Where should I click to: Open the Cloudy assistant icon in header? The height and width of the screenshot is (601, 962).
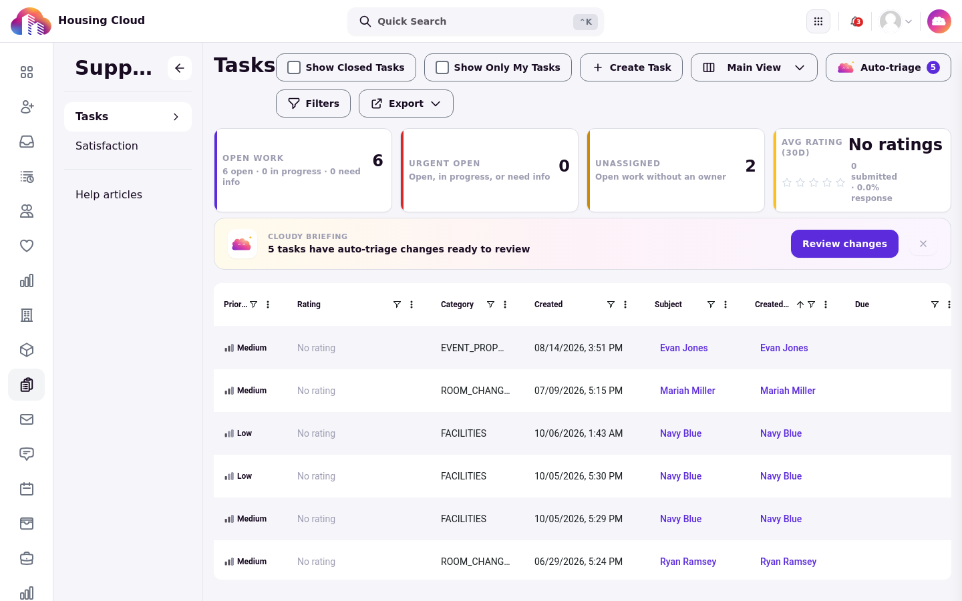[939, 21]
